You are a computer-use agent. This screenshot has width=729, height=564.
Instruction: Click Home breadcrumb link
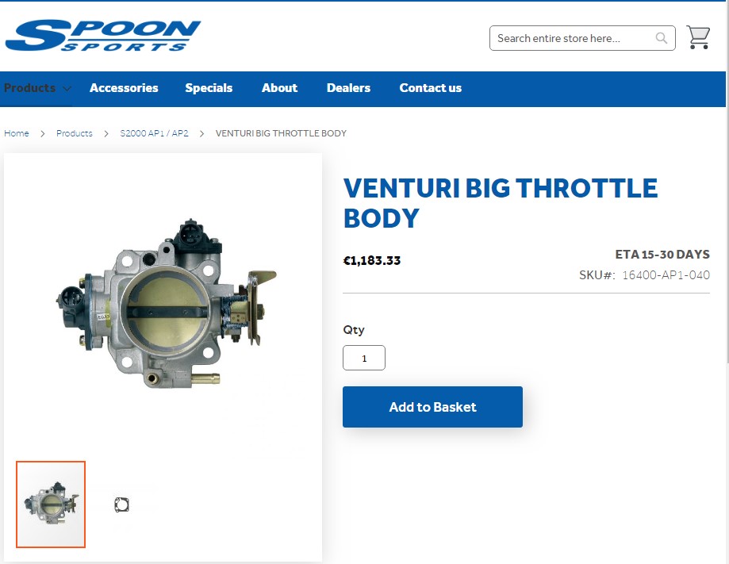pos(17,133)
